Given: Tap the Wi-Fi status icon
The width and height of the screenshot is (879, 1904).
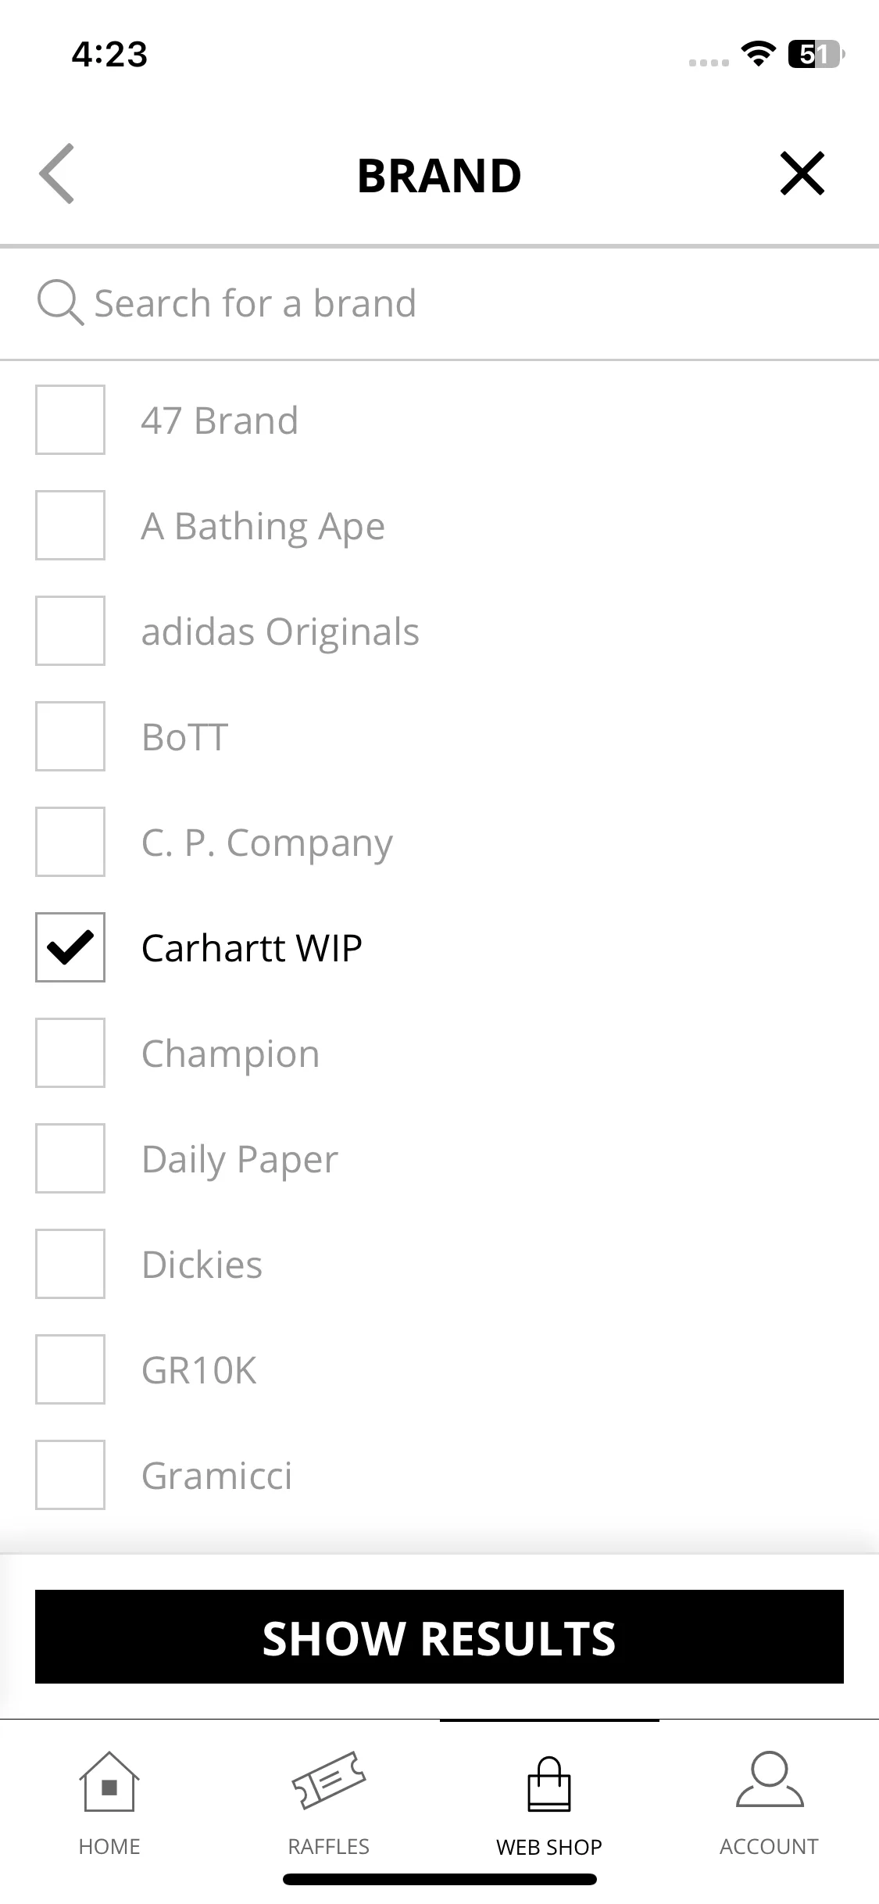Looking at the screenshot, I should pos(757,54).
